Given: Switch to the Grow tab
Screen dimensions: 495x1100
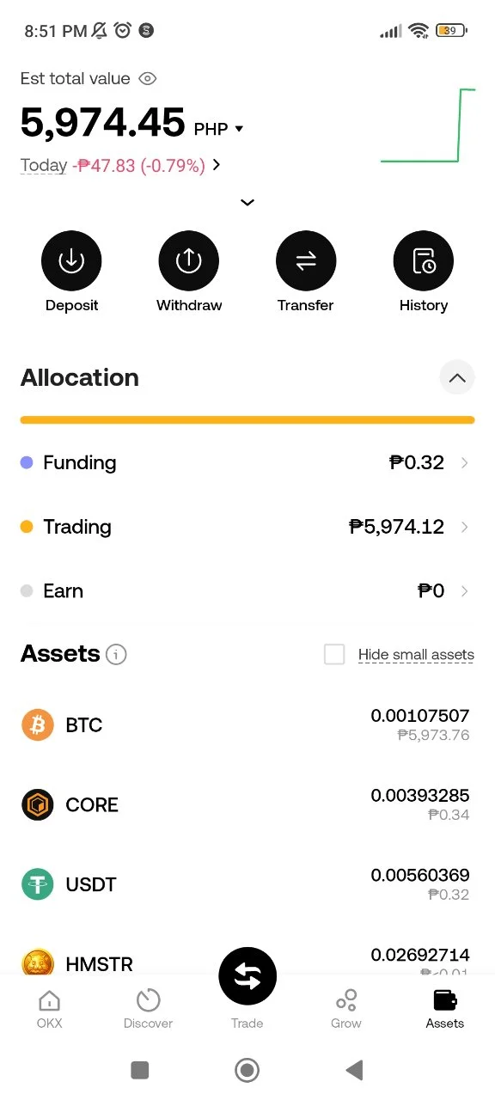Looking at the screenshot, I should pyautogui.click(x=346, y=1009).
